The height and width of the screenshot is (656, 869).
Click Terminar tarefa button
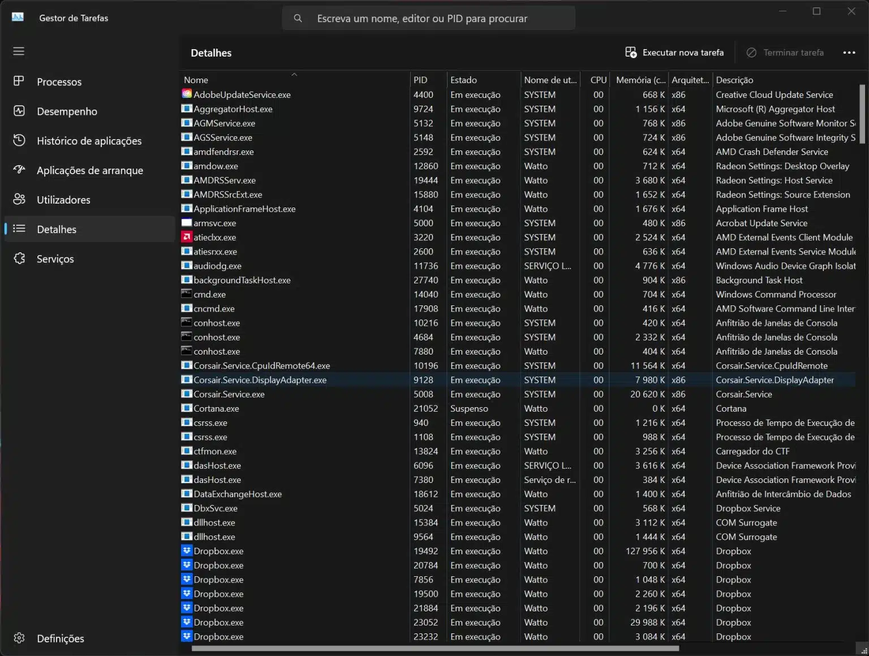785,52
